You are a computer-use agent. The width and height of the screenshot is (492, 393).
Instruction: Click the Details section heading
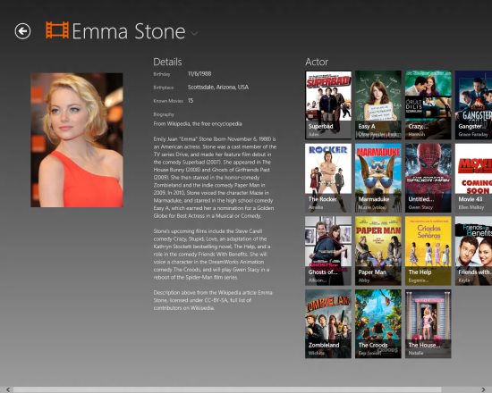click(x=167, y=62)
